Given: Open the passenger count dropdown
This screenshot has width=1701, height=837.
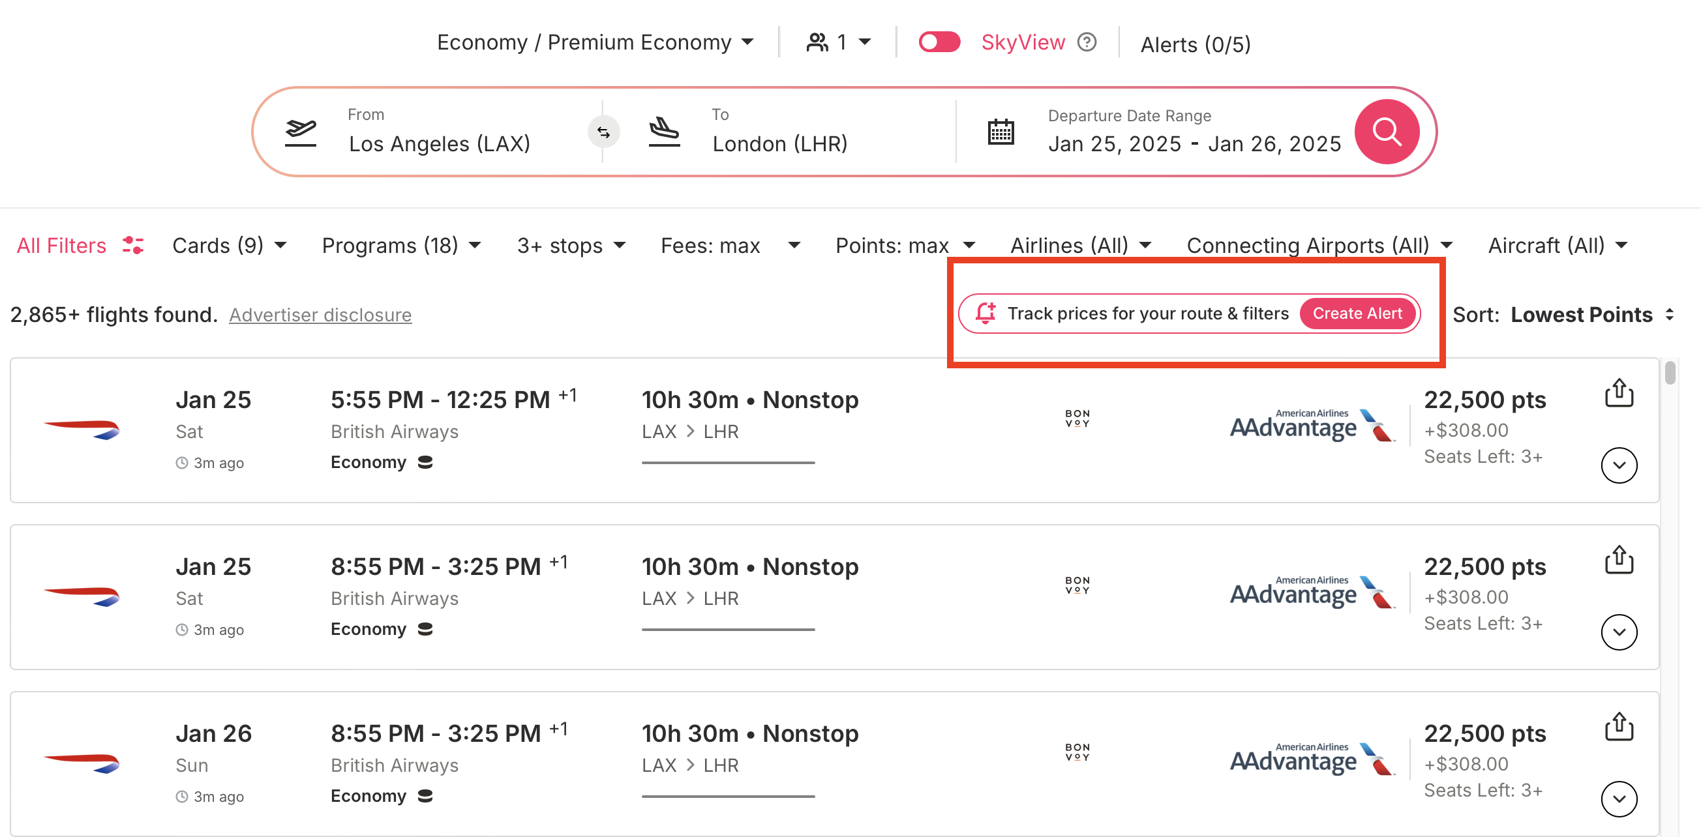Looking at the screenshot, I should 838,42.
